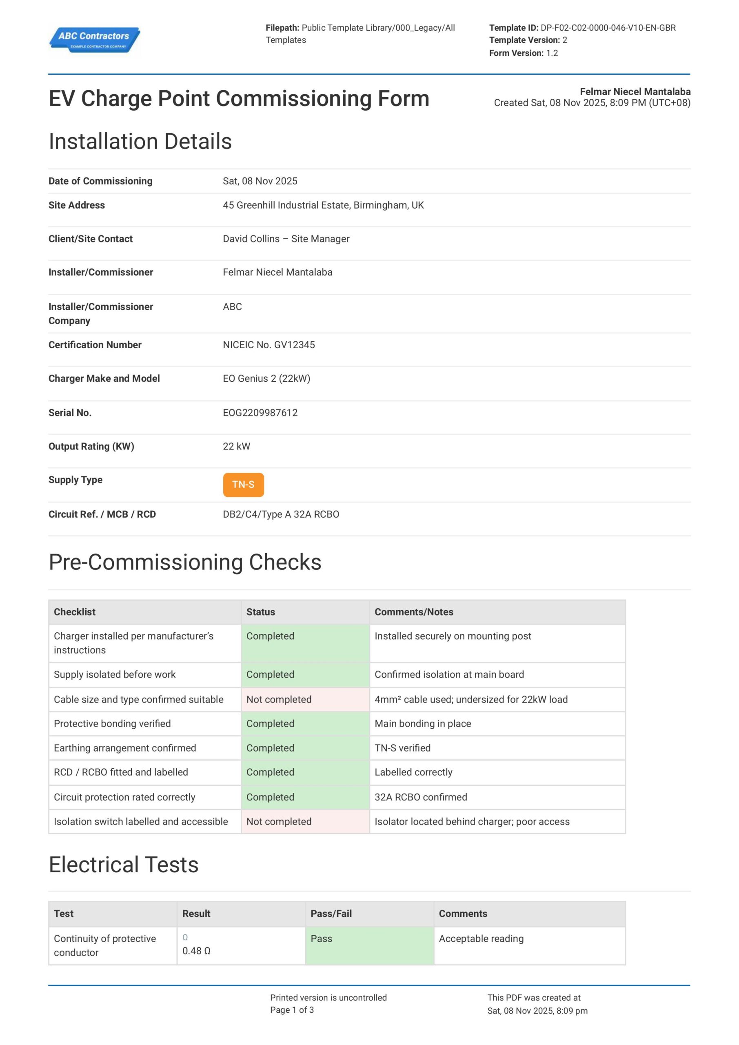This screenshot has width=739, height=1045.
Task: Select the Installation Details heading
Action: click(x=140, y=142)
